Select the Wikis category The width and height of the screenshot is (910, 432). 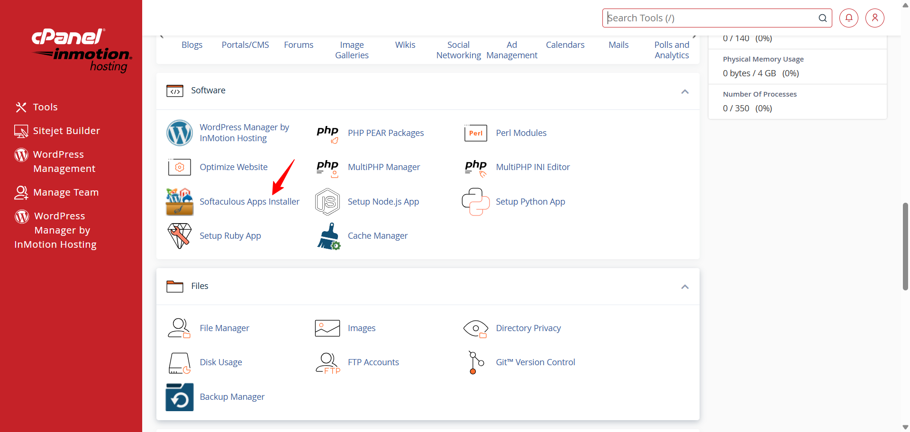pos(405,45)
